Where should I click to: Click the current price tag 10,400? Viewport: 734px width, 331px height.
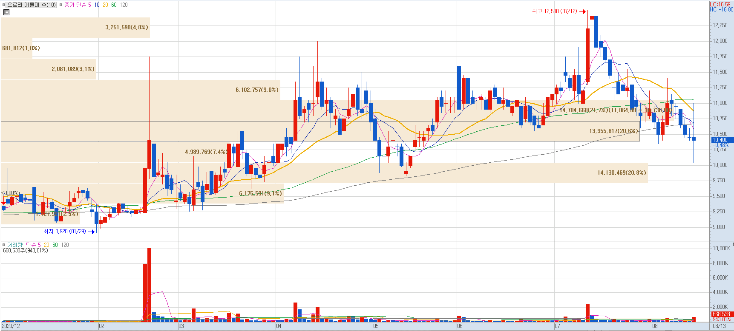722,140
